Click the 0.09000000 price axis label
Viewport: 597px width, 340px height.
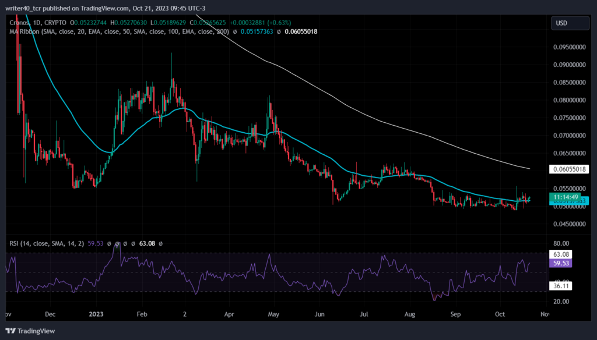(569, 65)
